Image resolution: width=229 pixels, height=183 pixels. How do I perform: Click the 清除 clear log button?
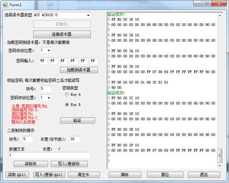click(125, 175)
